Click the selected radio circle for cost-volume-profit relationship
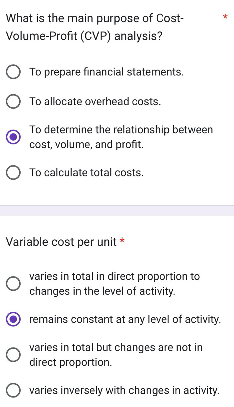Screen dimensions: 234x407 [13, 137]
